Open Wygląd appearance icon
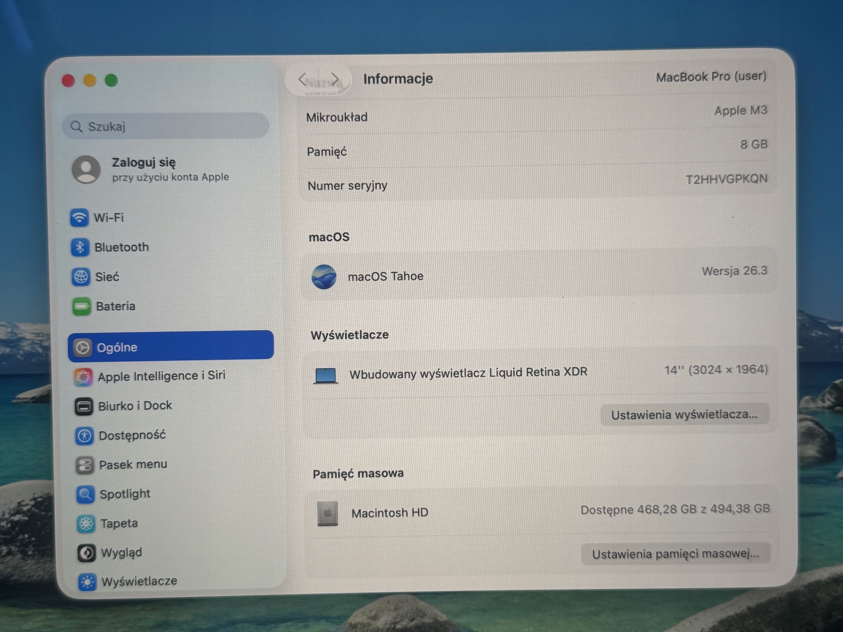Screen dimensions: 843x632 pyautogui.click(x=87, y=553)
